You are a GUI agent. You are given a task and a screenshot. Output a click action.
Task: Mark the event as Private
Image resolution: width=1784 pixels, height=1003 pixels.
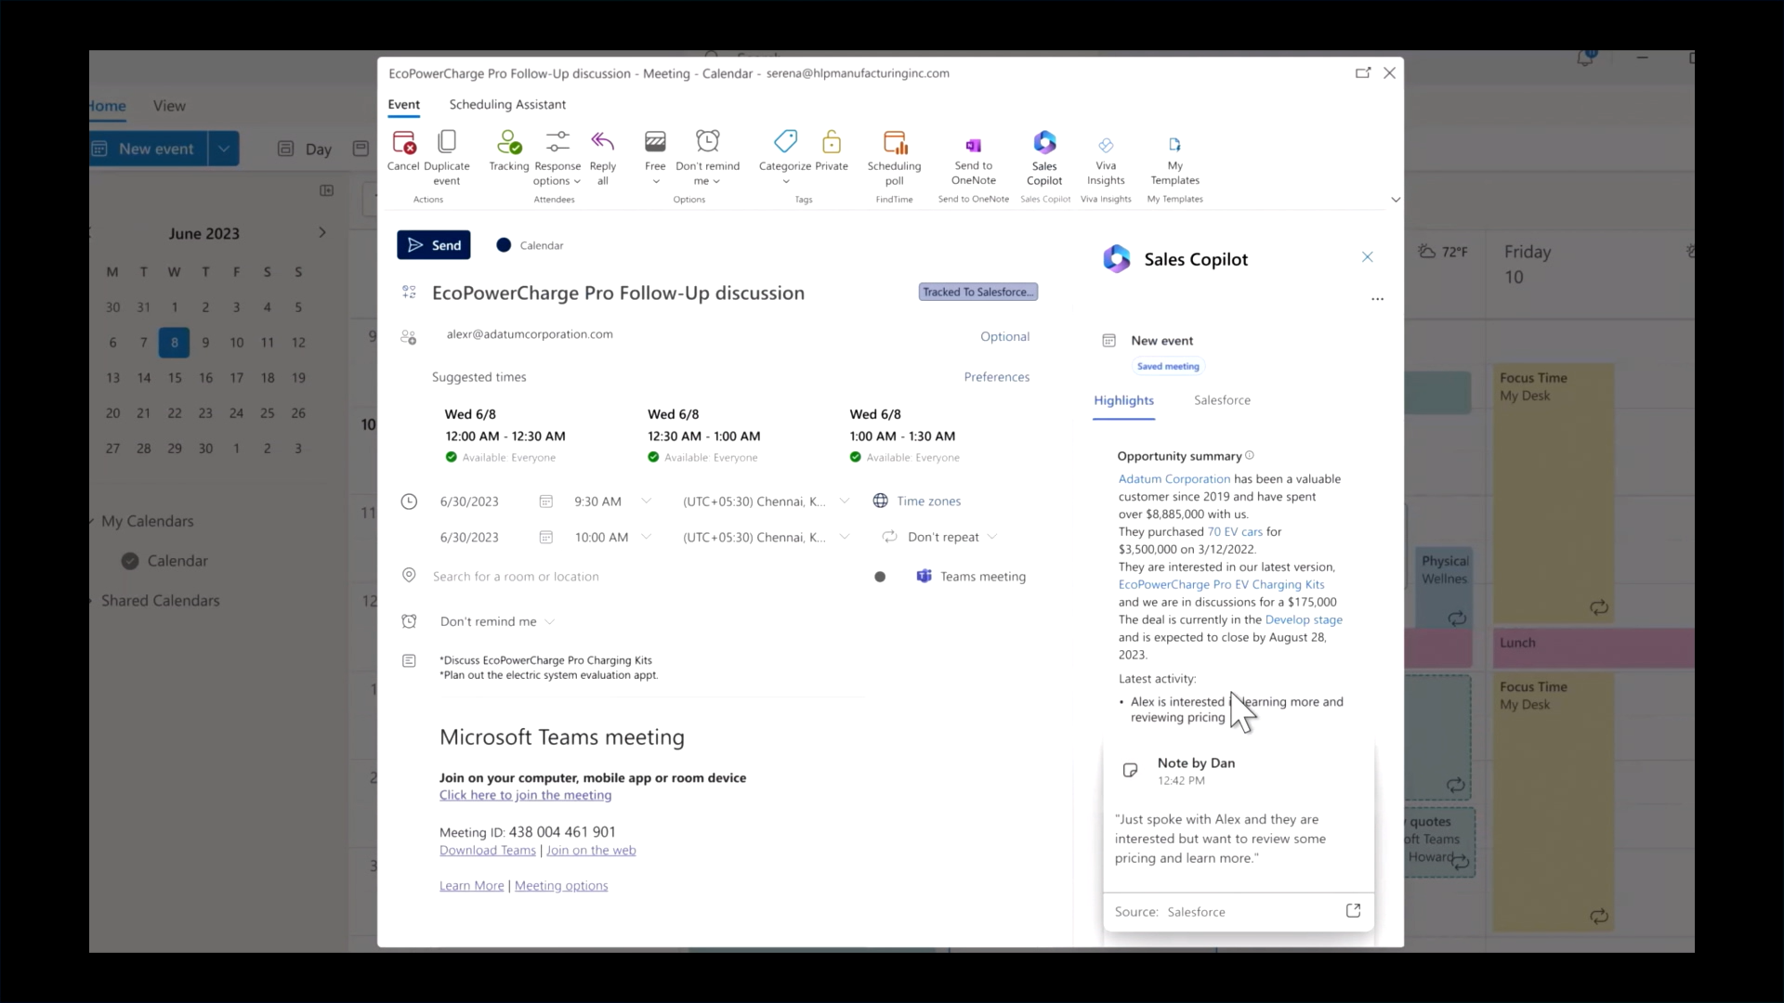pos(832,142)
